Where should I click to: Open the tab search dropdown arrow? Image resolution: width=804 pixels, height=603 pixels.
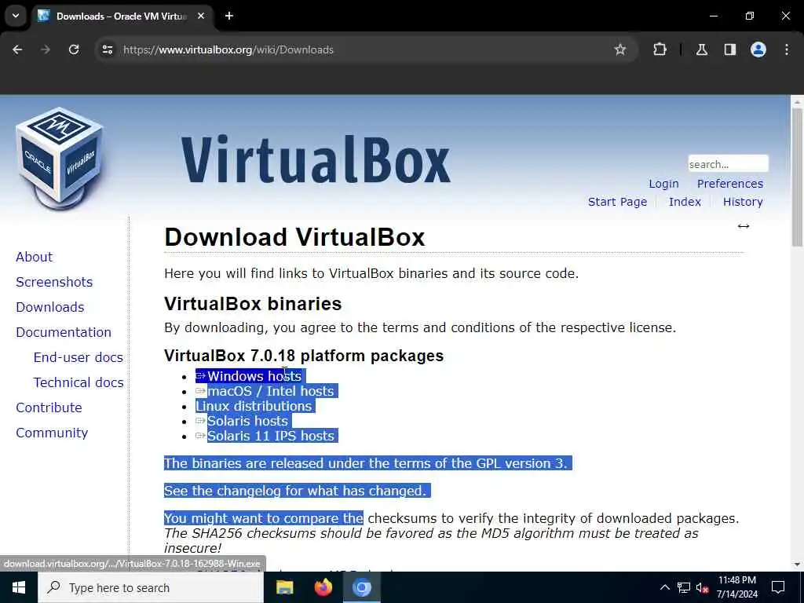click(16, 16)
